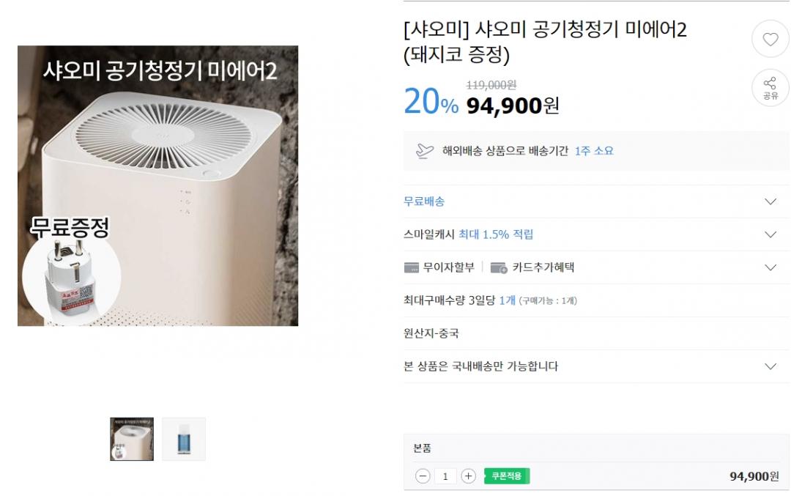Expand the 국내배송만 가능합니다 notice
Viewport: 791px width, 496px height.
(x=770, y=366)
